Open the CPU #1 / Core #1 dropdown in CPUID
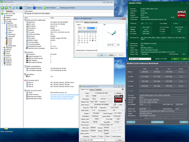This screenshot has height=142, width=189. [140, 59]
